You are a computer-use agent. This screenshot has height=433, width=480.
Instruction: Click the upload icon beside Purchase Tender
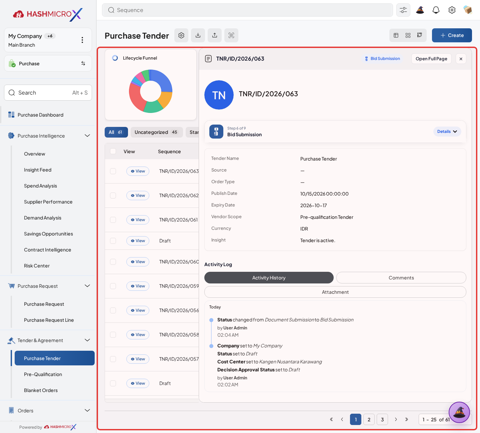(x=215, y=35)
